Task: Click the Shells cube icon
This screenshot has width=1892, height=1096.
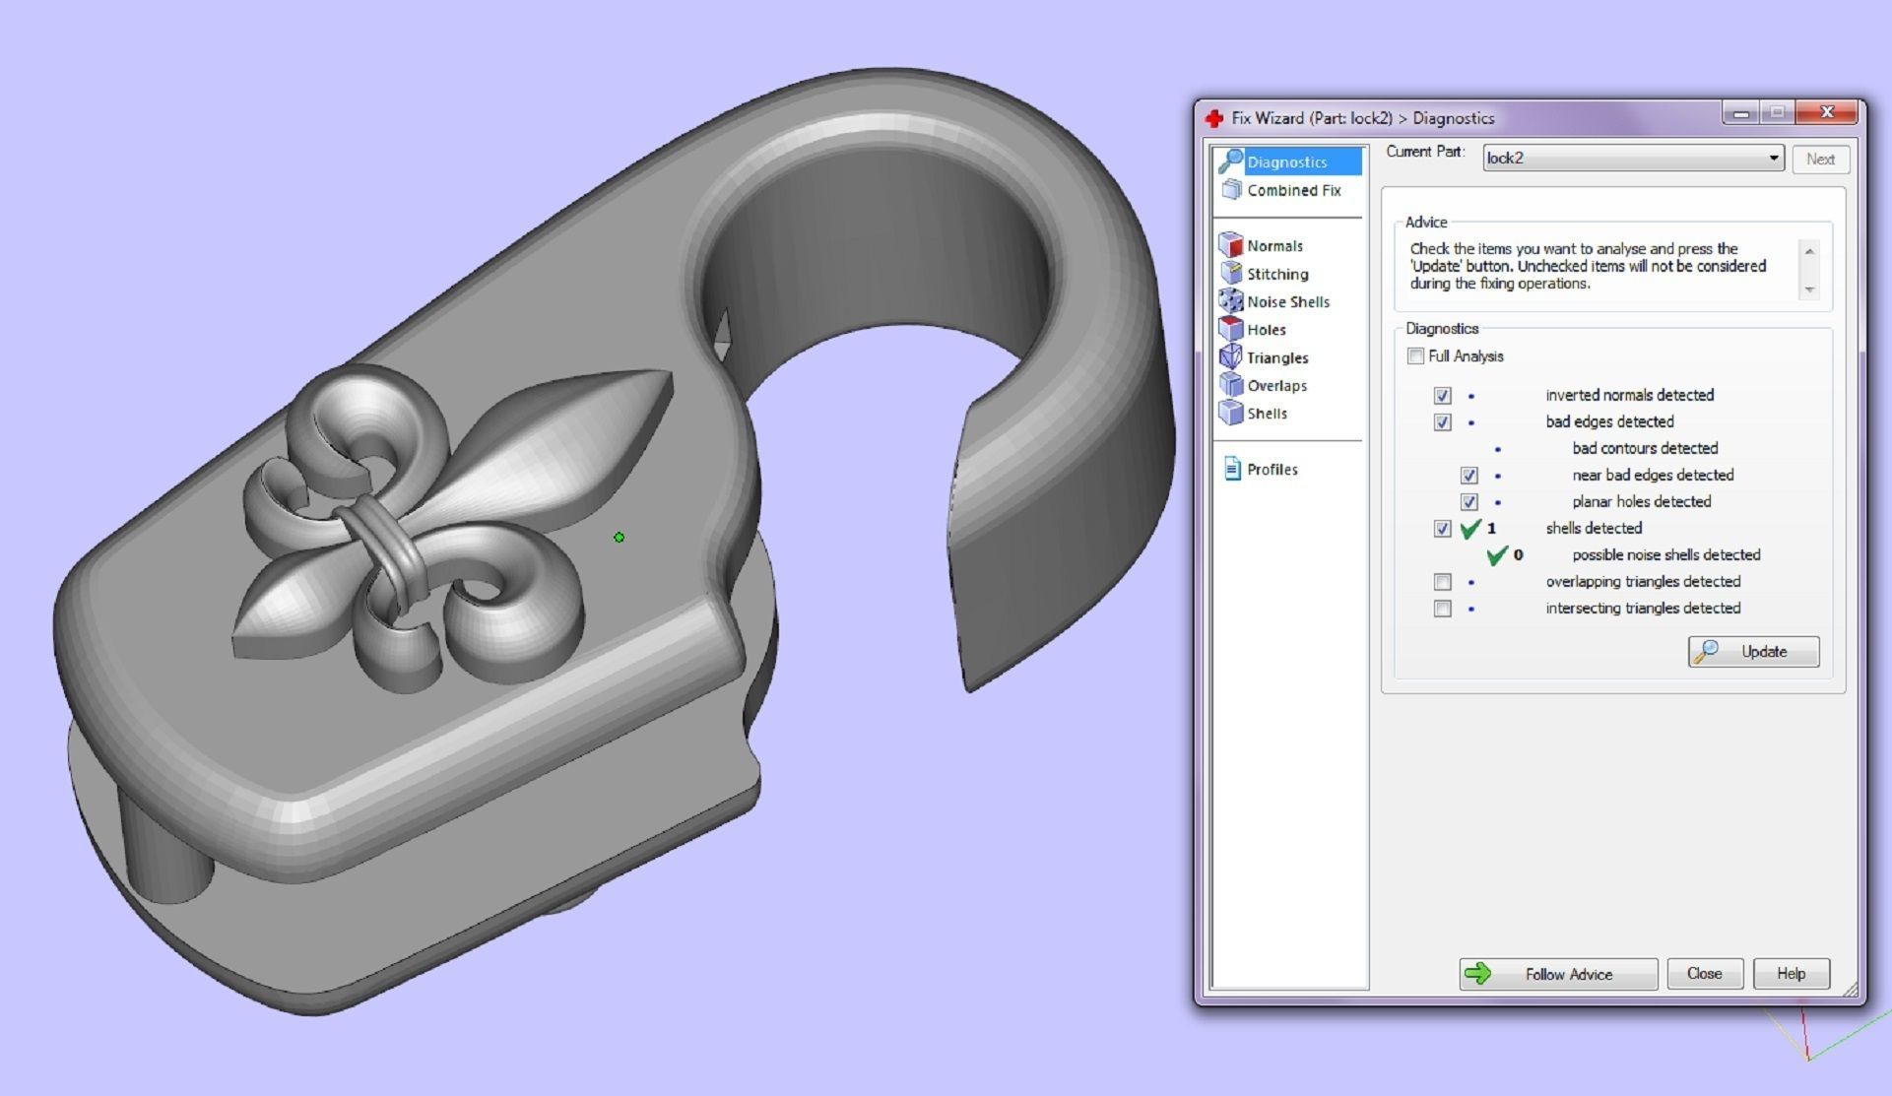Action: click(1230, 414)
